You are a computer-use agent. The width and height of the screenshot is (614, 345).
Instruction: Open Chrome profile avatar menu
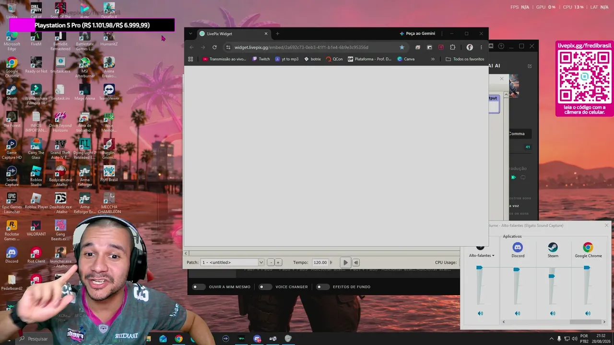point(470,47)
